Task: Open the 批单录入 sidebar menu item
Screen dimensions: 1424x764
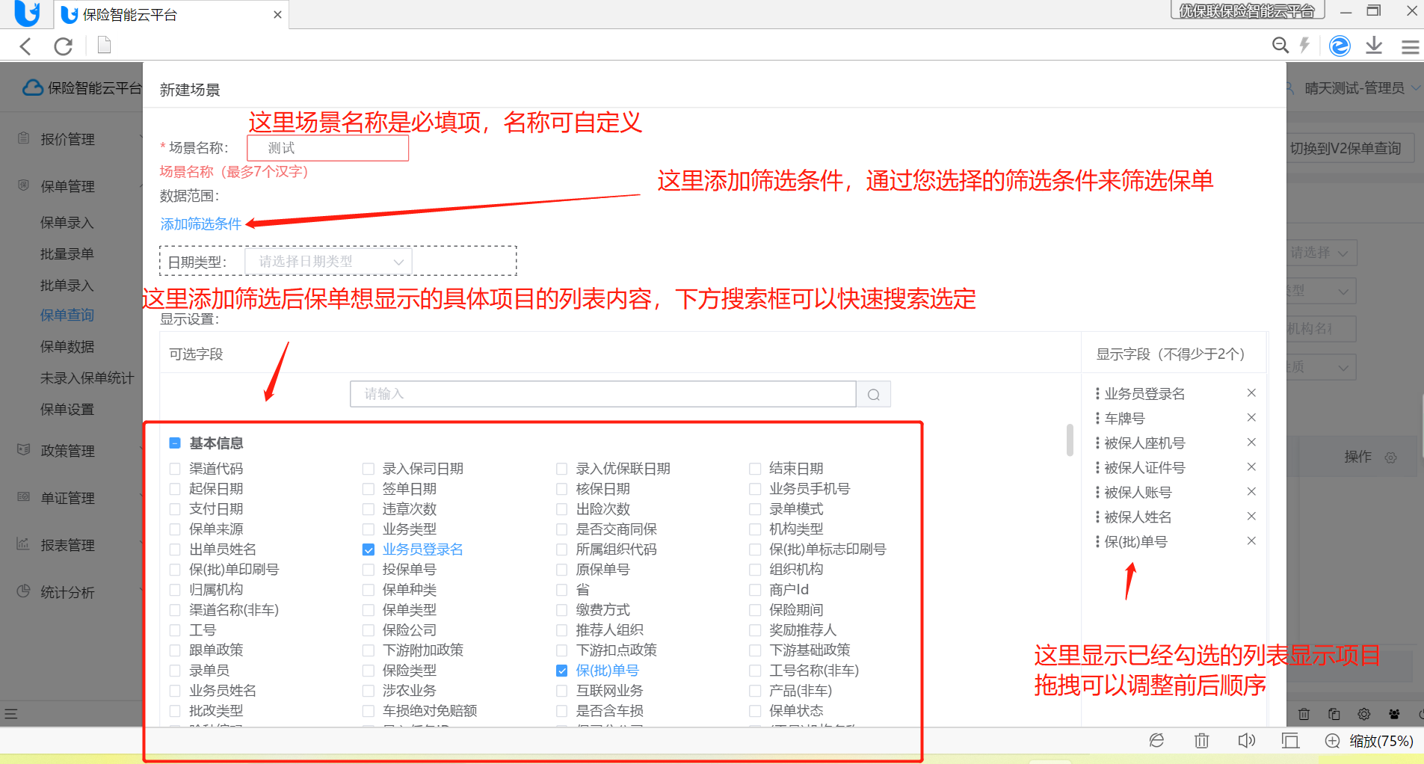Action: [67, 286]
